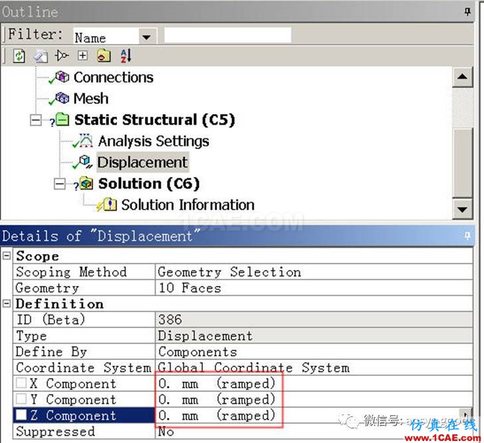The image size is (484, 443).
Task: Click the folder tag toolbar icon
Action: pos(104,56)
